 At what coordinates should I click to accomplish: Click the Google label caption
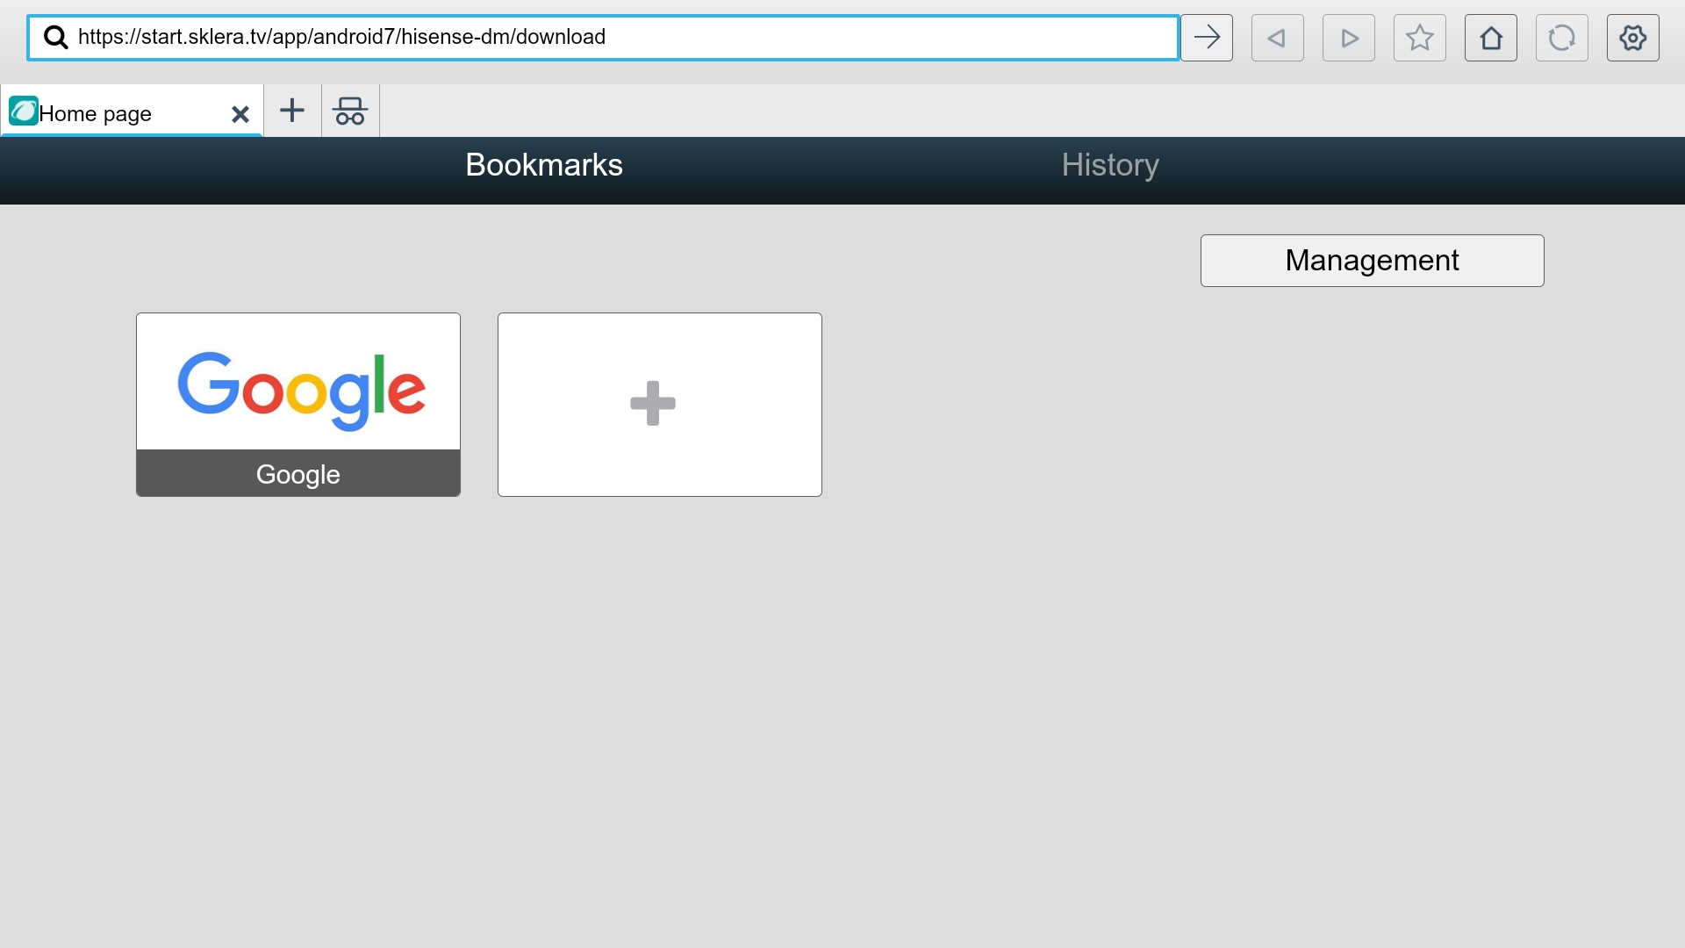pyautogui.click(x=298, y=474)
